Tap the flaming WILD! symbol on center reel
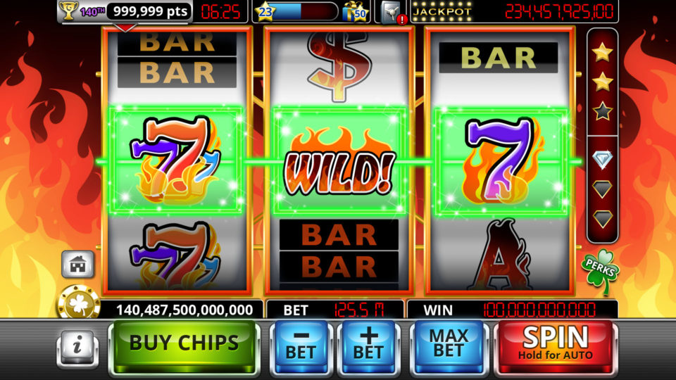 [339, 161]
